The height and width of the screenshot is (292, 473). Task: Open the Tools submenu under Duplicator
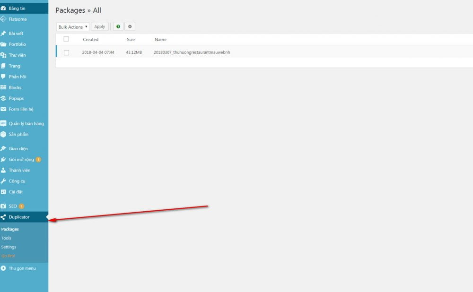pos(6,238)
